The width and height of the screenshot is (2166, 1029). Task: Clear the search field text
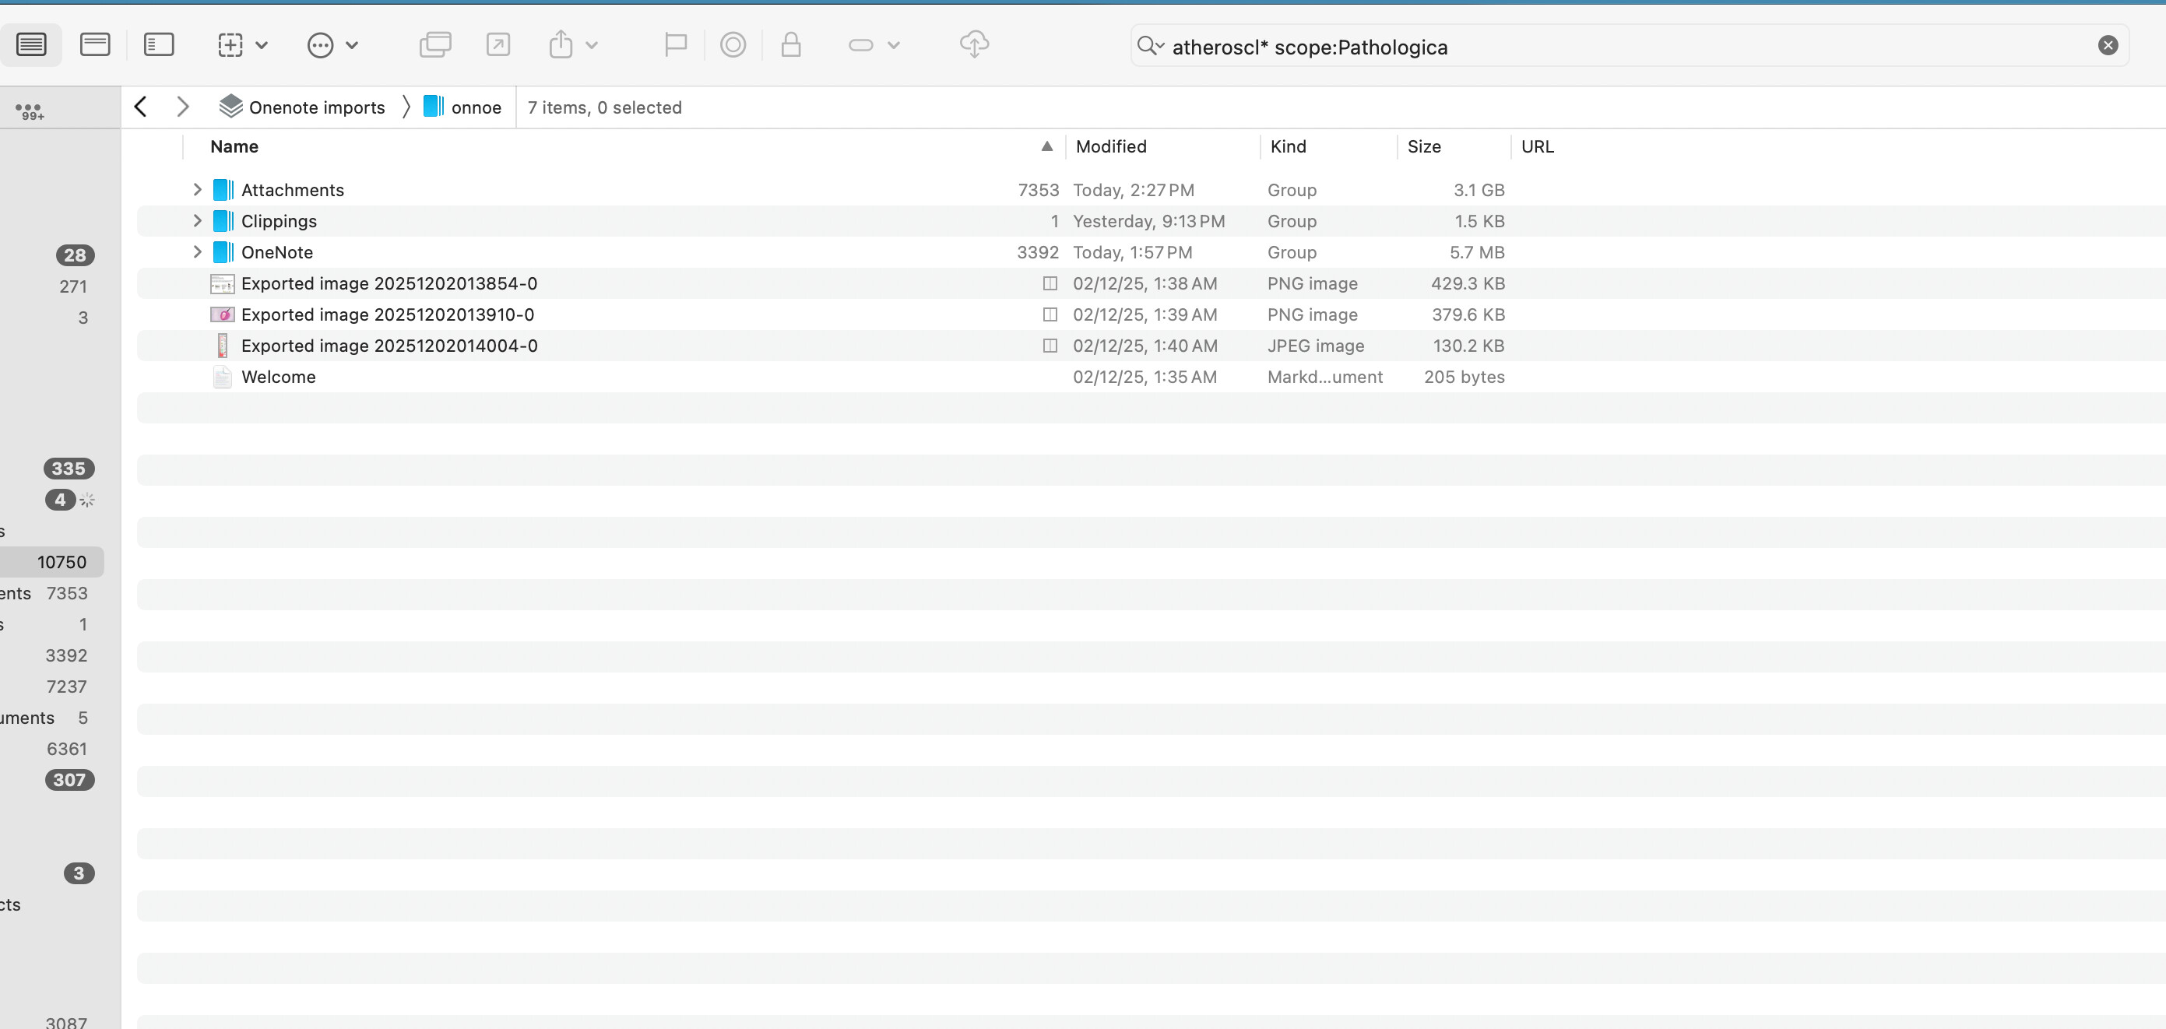2107,45
